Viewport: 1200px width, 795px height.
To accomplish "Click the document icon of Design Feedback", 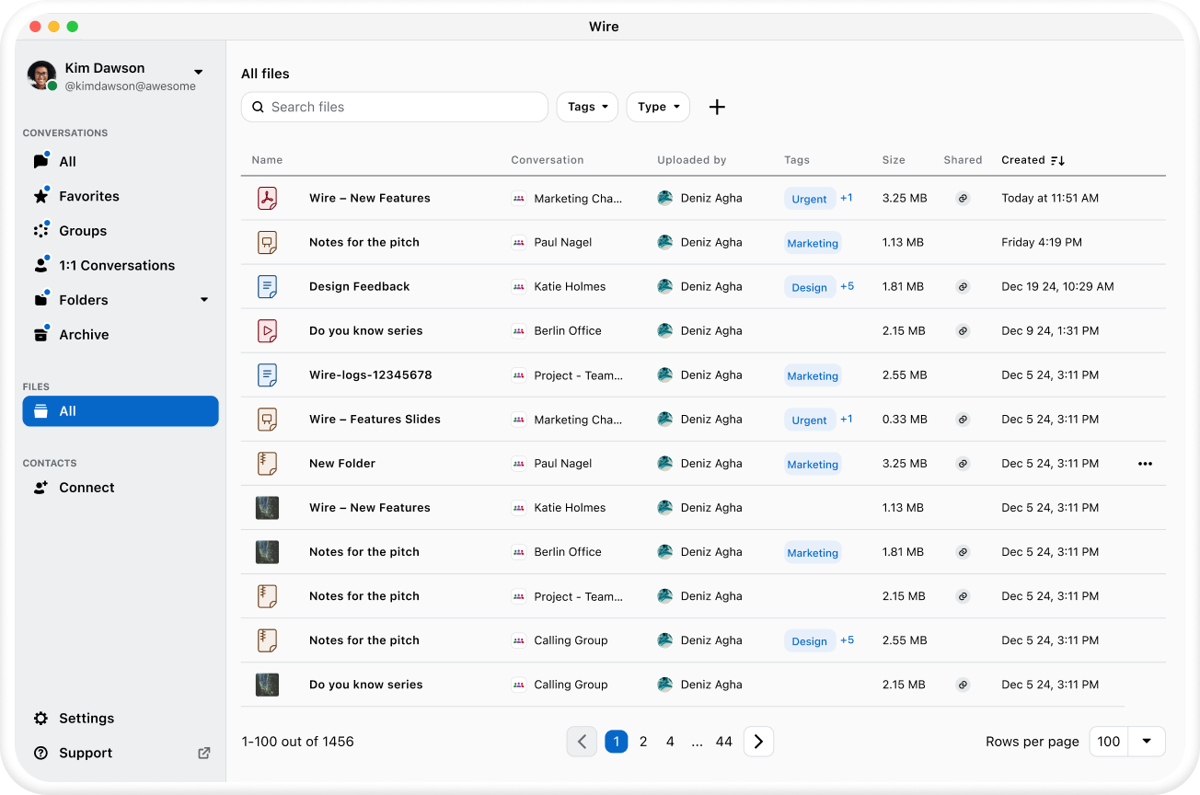I will pos(267,286).
